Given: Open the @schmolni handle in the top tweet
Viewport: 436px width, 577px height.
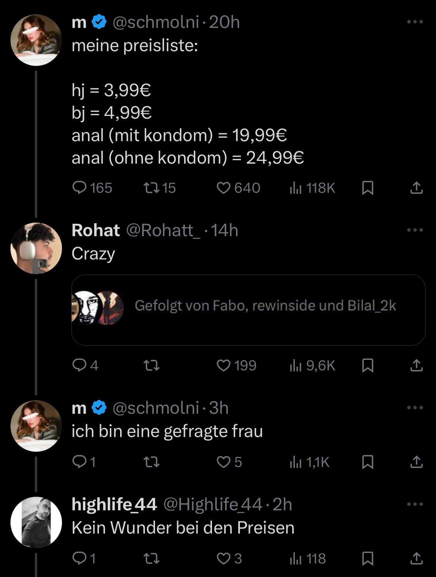Looking at the screenshot, I should tap(156, 22).
